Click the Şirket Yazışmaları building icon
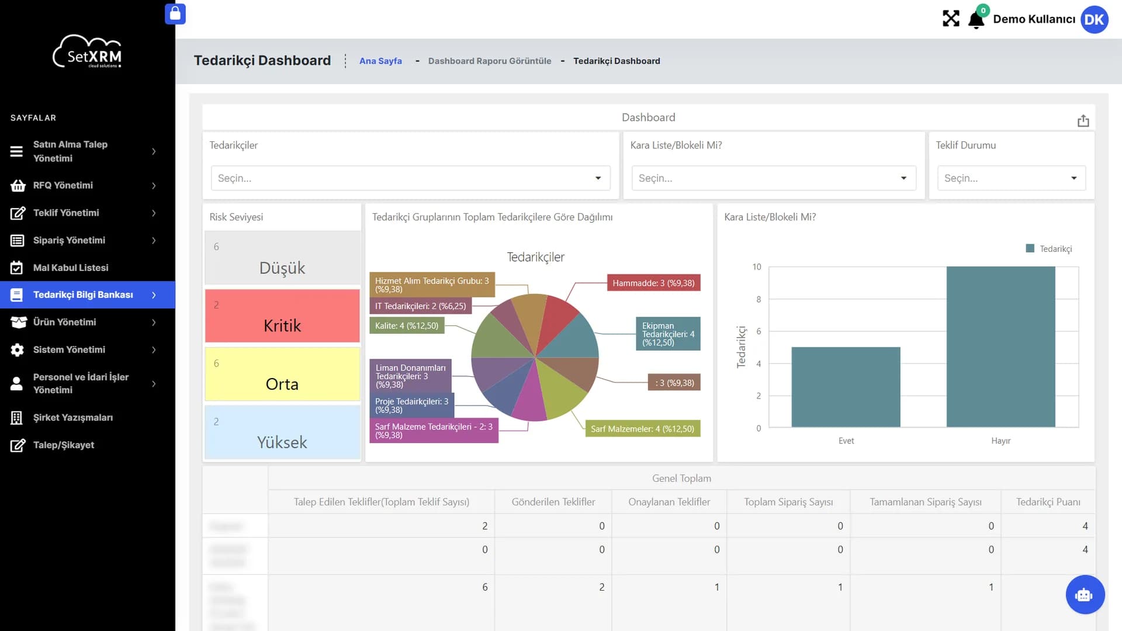 click(x=16, y=418)
